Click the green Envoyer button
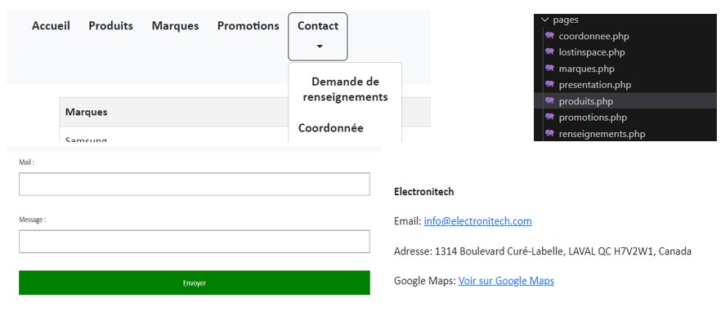Image resolution: width=721 pixels, height=320 pixels. point(194,282)
